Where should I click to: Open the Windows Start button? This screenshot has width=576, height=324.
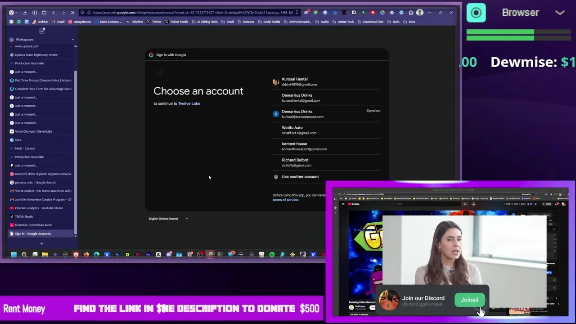pos(14,255)
